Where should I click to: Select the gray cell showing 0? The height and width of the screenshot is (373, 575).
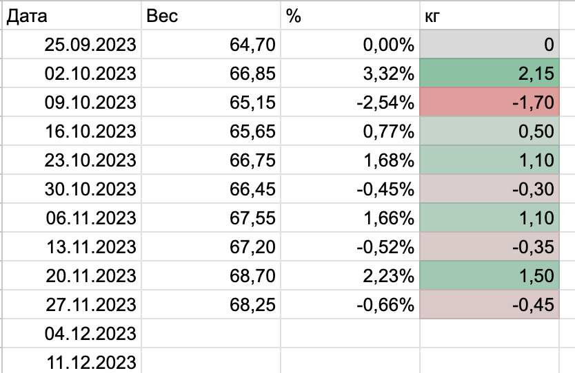(490, 45)
